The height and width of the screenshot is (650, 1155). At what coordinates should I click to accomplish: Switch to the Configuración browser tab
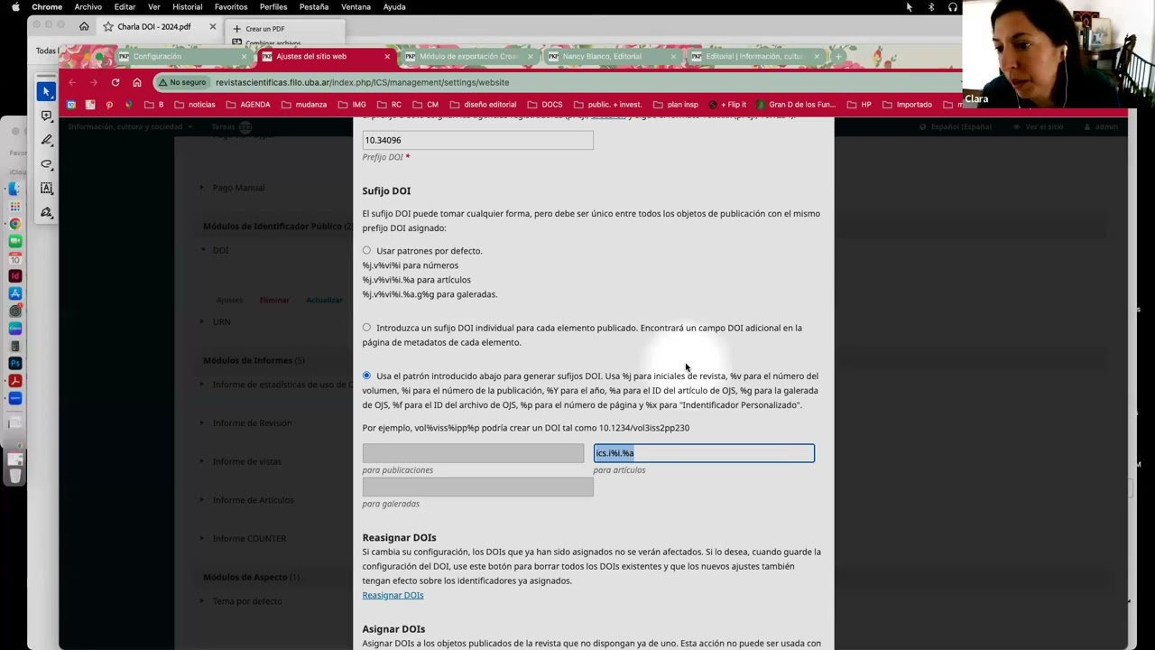[182, 56]
